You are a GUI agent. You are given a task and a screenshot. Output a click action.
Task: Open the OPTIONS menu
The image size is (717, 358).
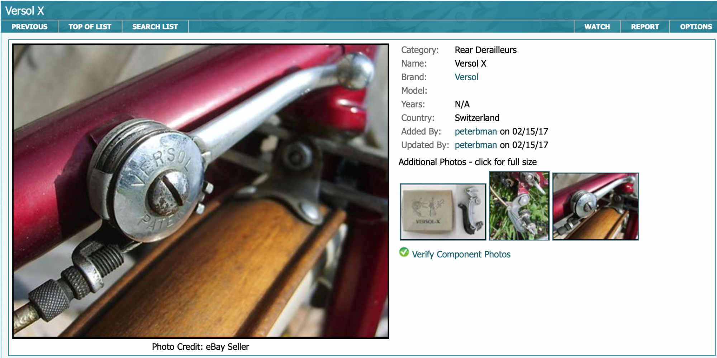point(695,27)
